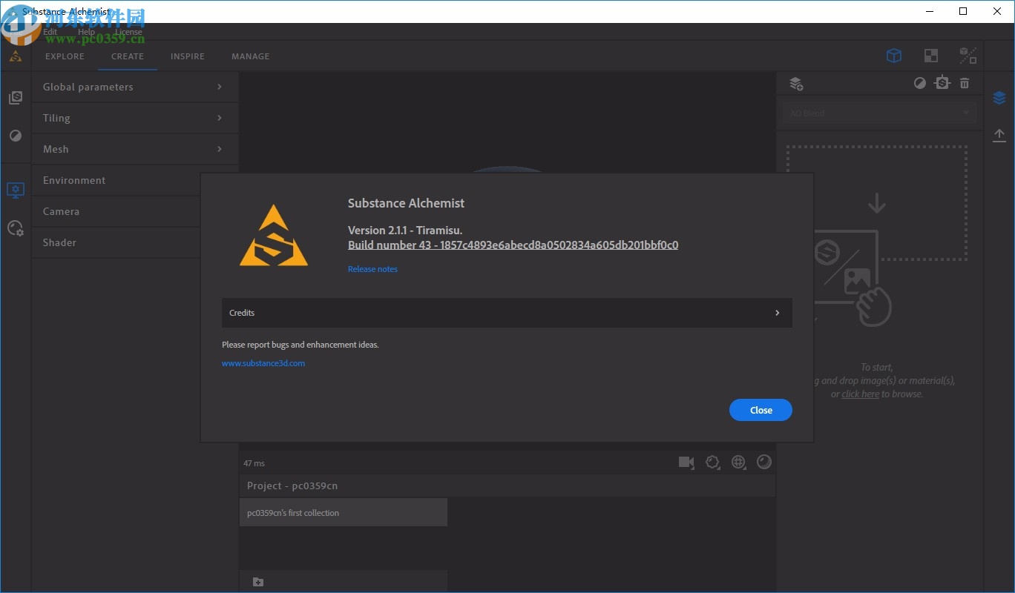This screenshot has width=1015, height=593.
Task: Click the image drop zone area
Action: click(x=877, y=203)
